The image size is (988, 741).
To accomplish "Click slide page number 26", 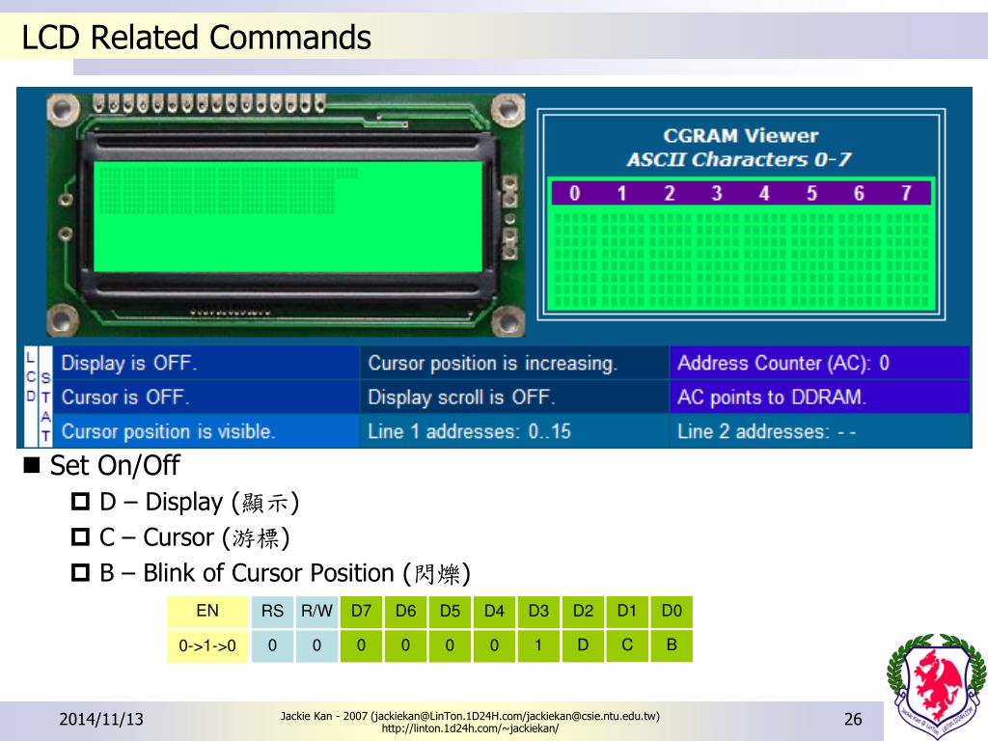I will coord(853,719).
